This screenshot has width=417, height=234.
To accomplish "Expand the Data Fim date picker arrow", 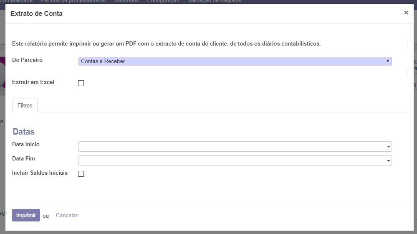I will (x=389, y=161).
